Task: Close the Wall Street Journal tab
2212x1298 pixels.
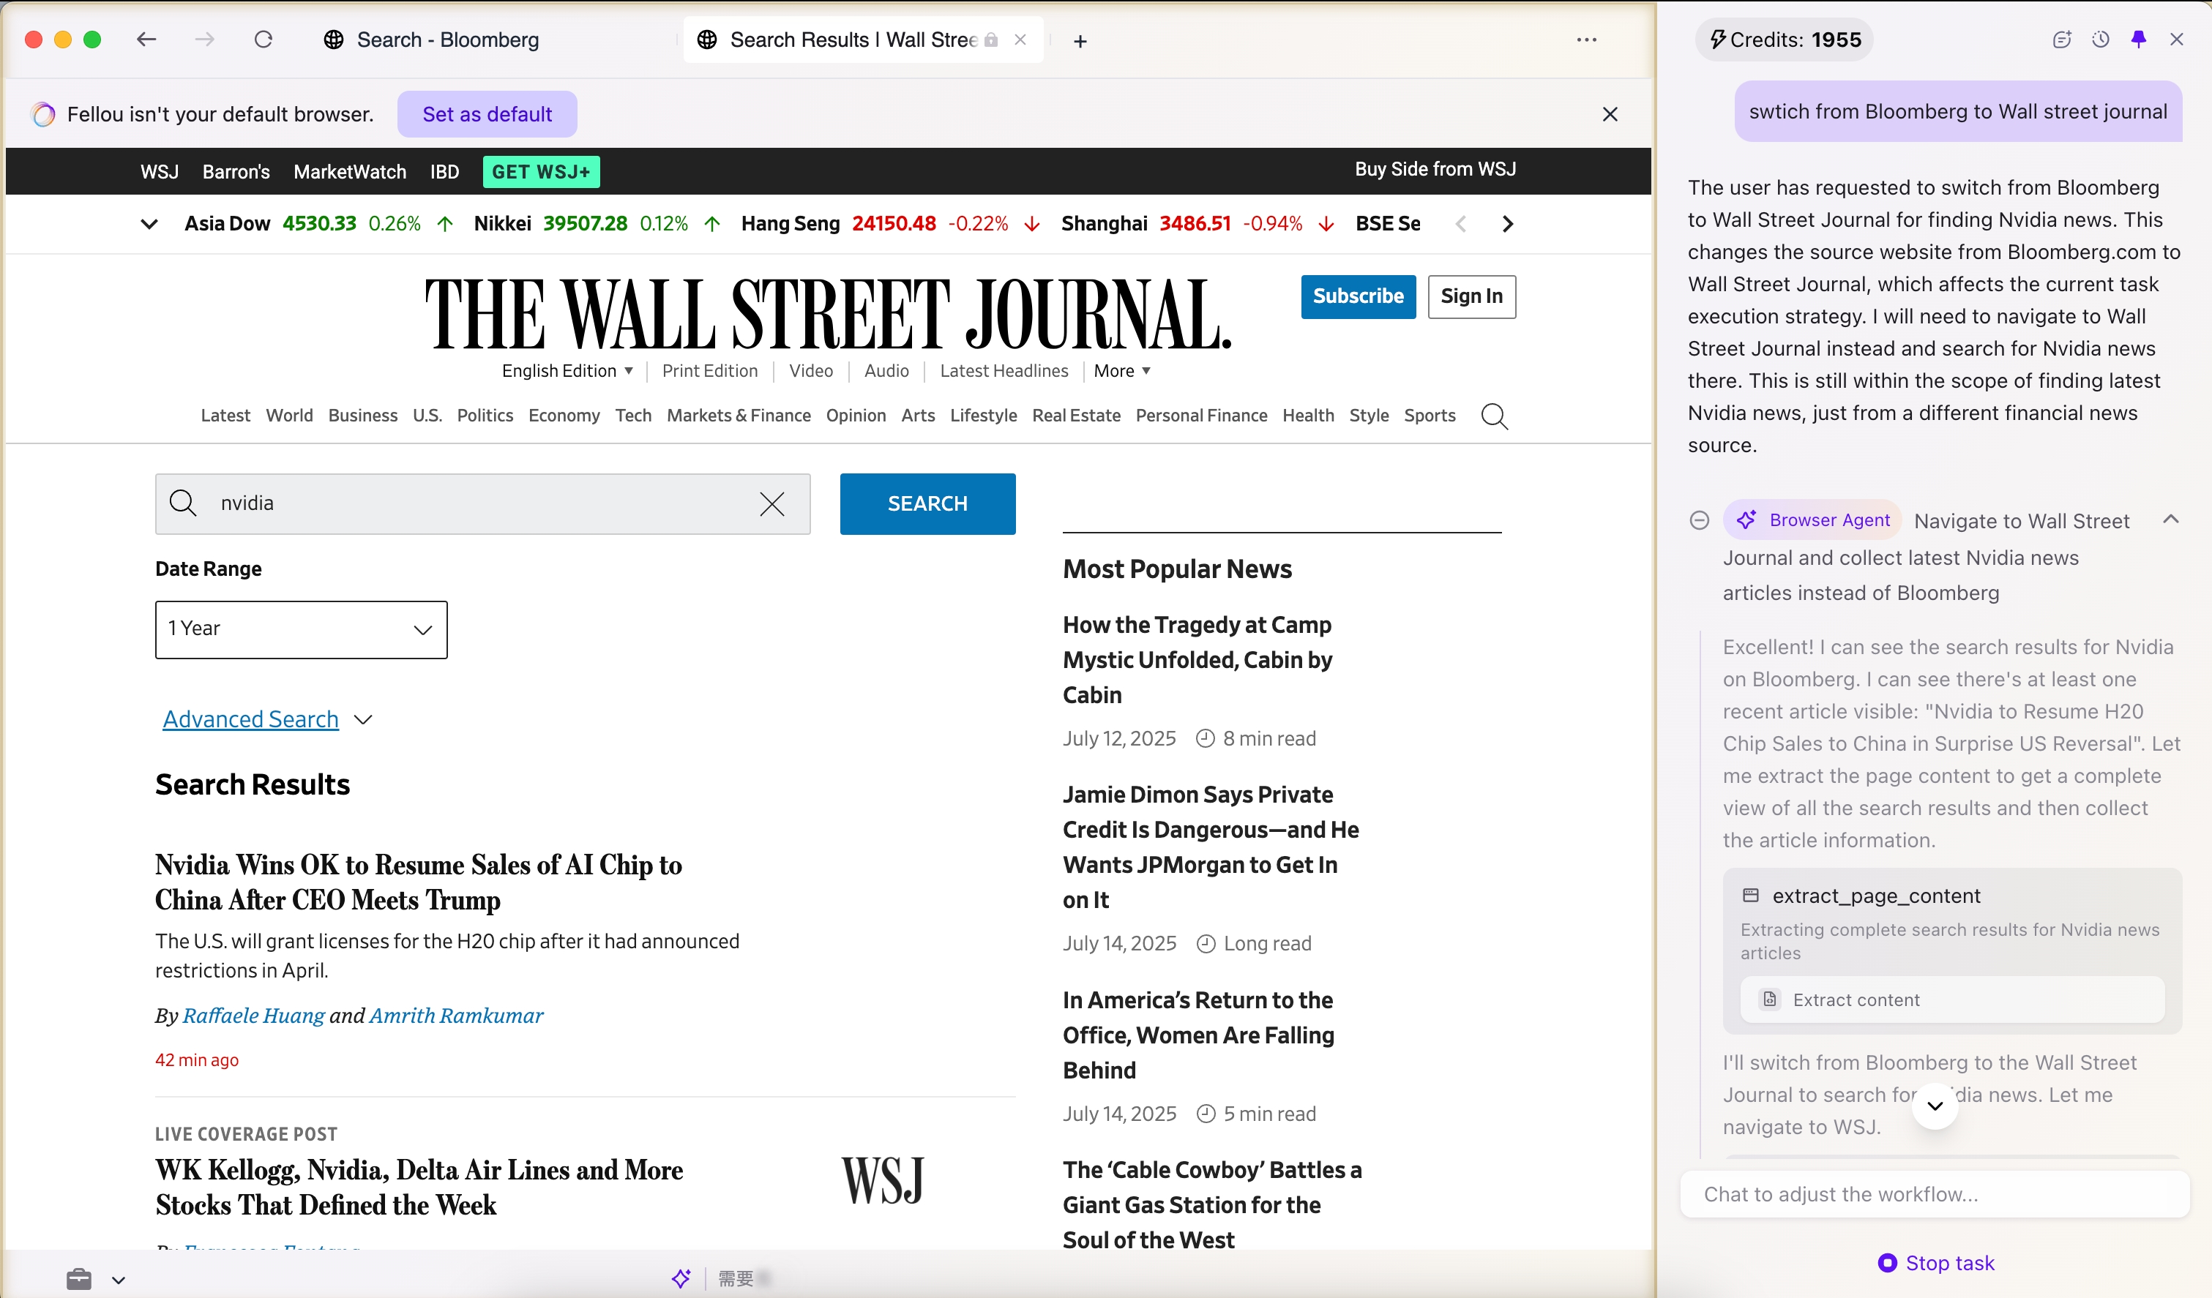Action: pyautogui.click(x=1020, y=40)
